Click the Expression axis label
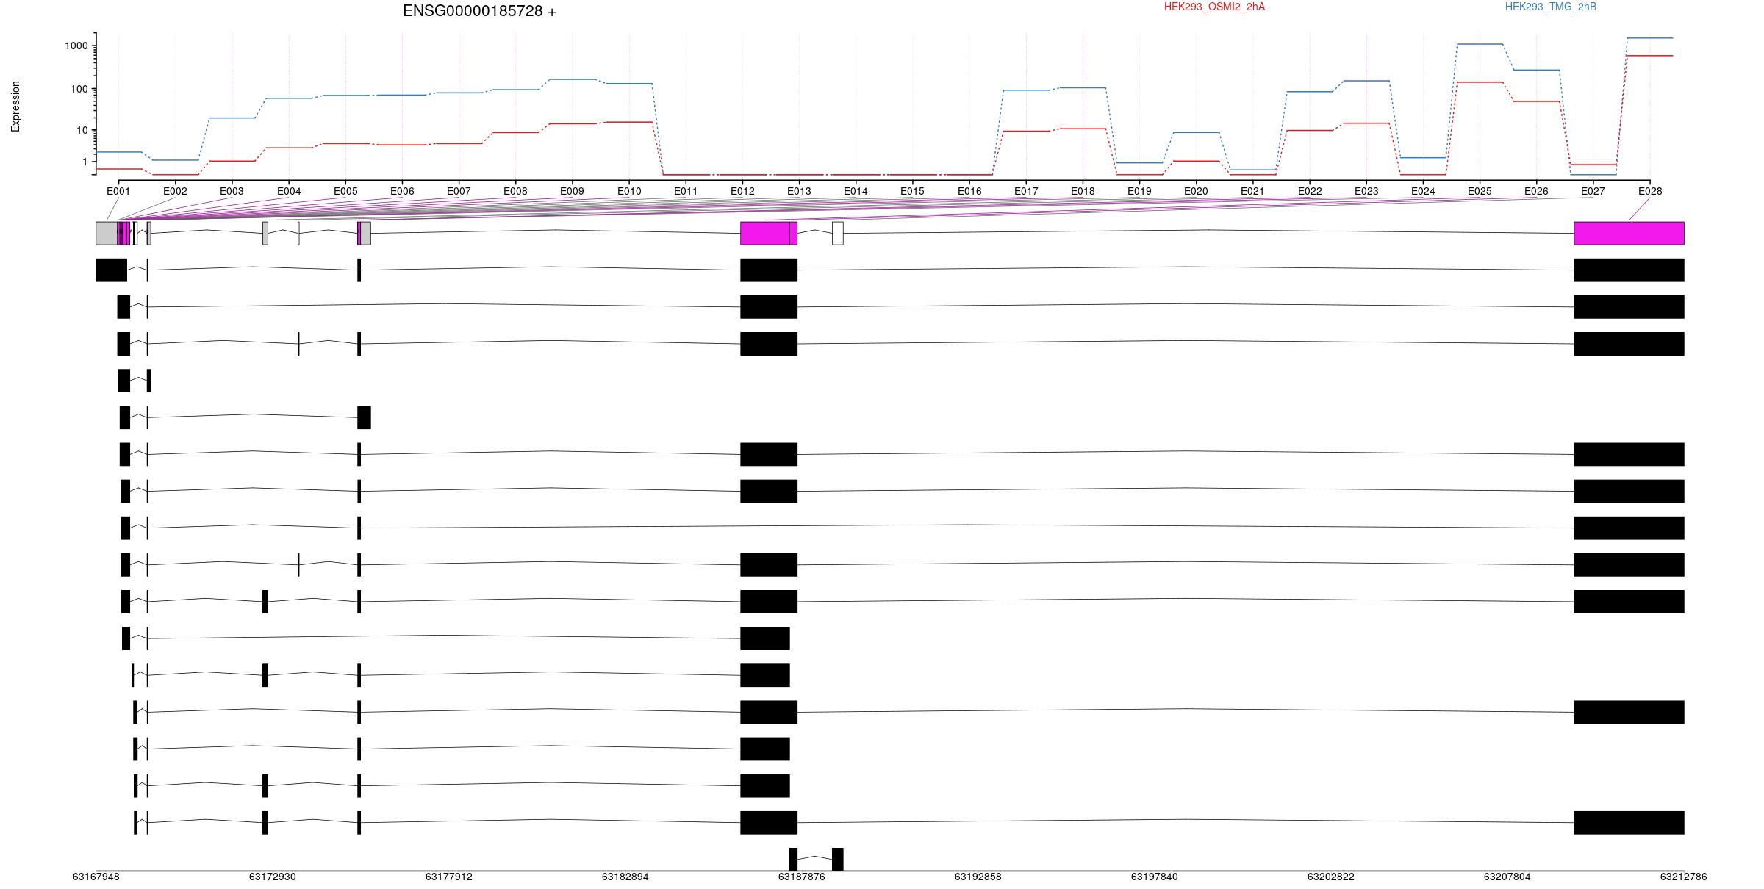Image resolution: width=1764 pixels, height=889 pixels. tap(15, 107)
